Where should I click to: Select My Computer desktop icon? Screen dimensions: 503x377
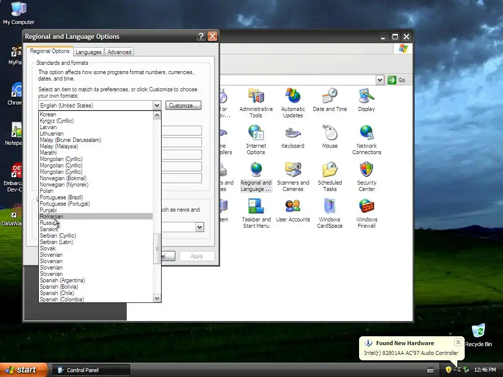point(19,13)
